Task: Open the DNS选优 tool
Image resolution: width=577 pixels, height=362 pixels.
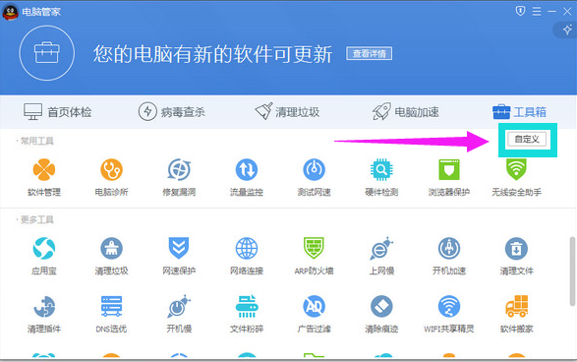Action: [x=111, y=314]
